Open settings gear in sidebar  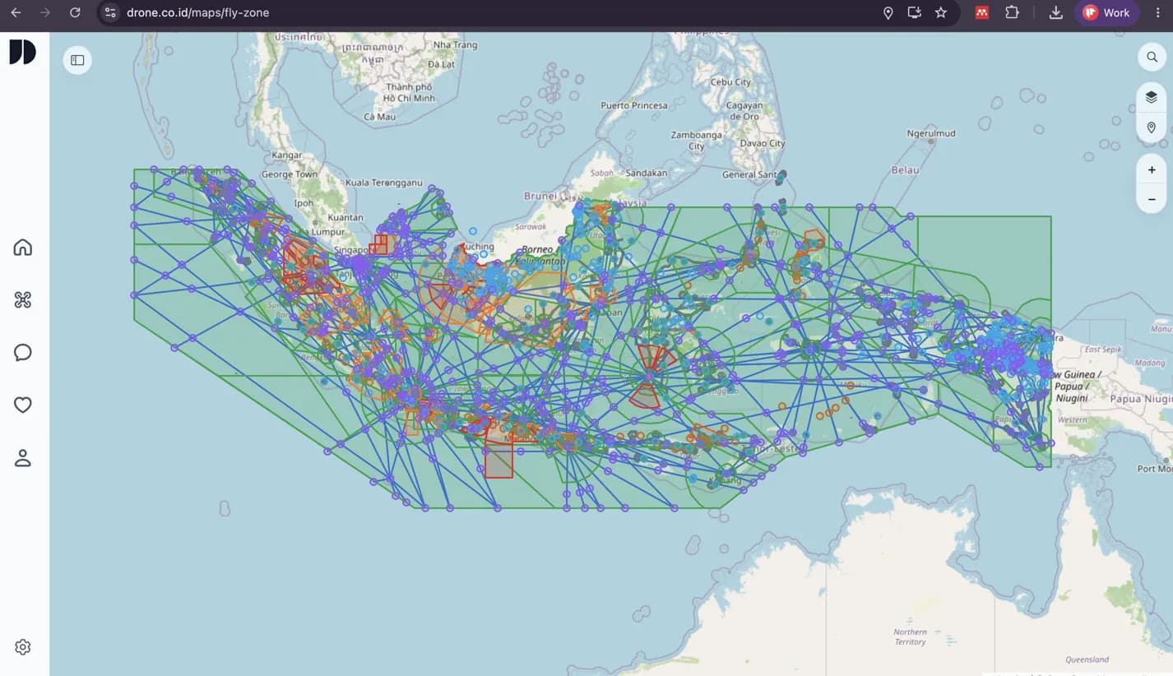(23, 647)
